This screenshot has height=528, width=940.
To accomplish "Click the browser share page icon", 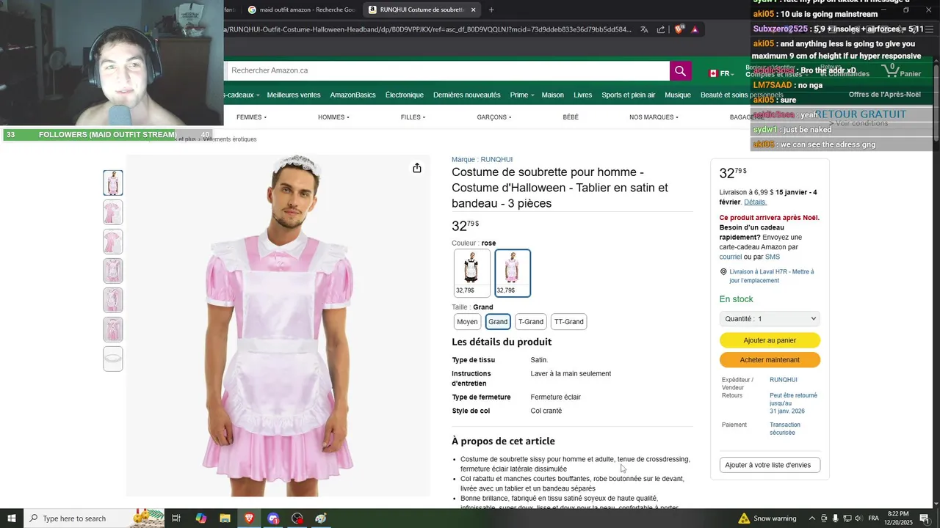I will pos(661,29).
